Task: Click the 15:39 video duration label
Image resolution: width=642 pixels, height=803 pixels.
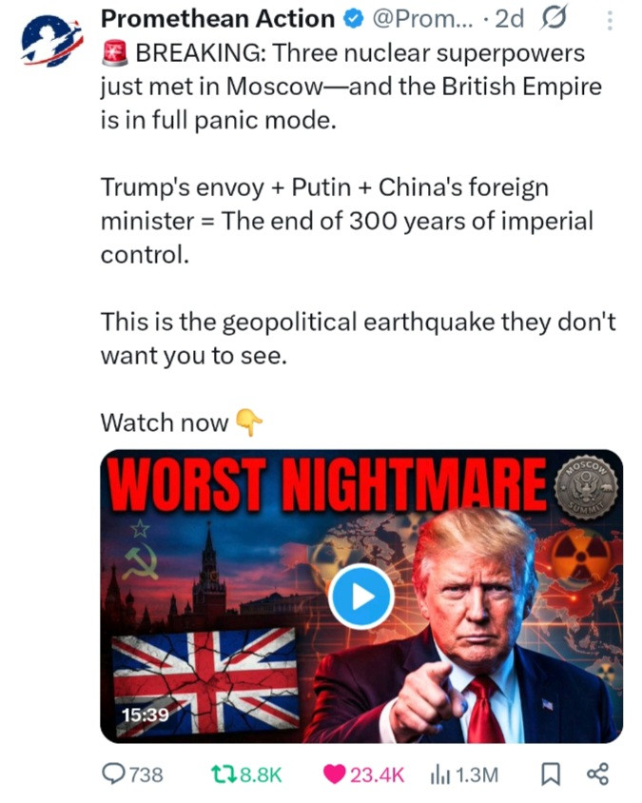Action: click(x=146, y=715)
